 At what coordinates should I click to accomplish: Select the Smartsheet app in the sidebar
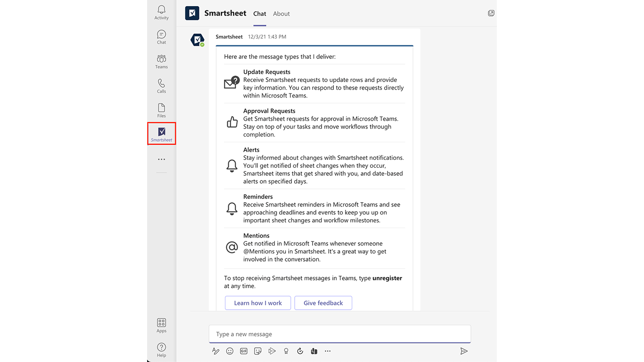tap(162, 134)
